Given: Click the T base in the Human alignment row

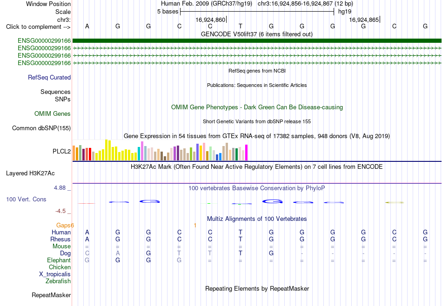Looking at the screenshot, I should coord(241,232).
